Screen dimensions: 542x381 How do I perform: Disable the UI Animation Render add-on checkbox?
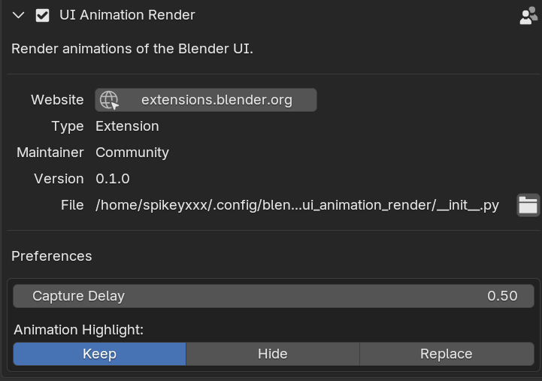[x=43, y=15]
